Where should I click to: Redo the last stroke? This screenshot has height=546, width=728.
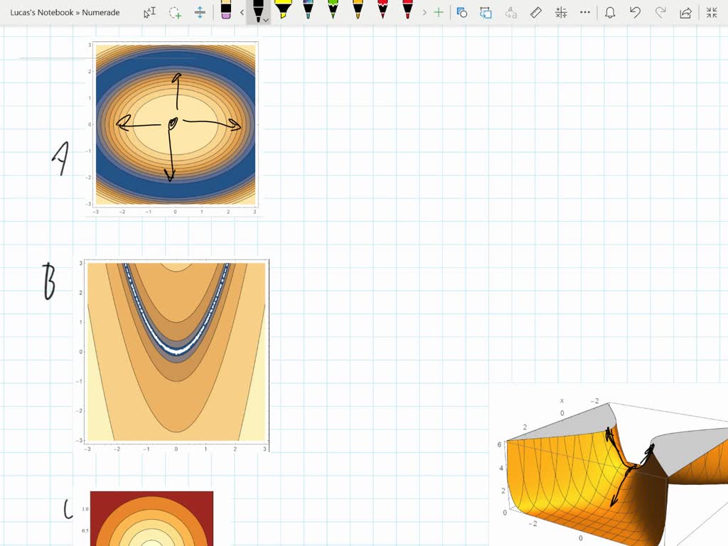[x=658, y=12]
